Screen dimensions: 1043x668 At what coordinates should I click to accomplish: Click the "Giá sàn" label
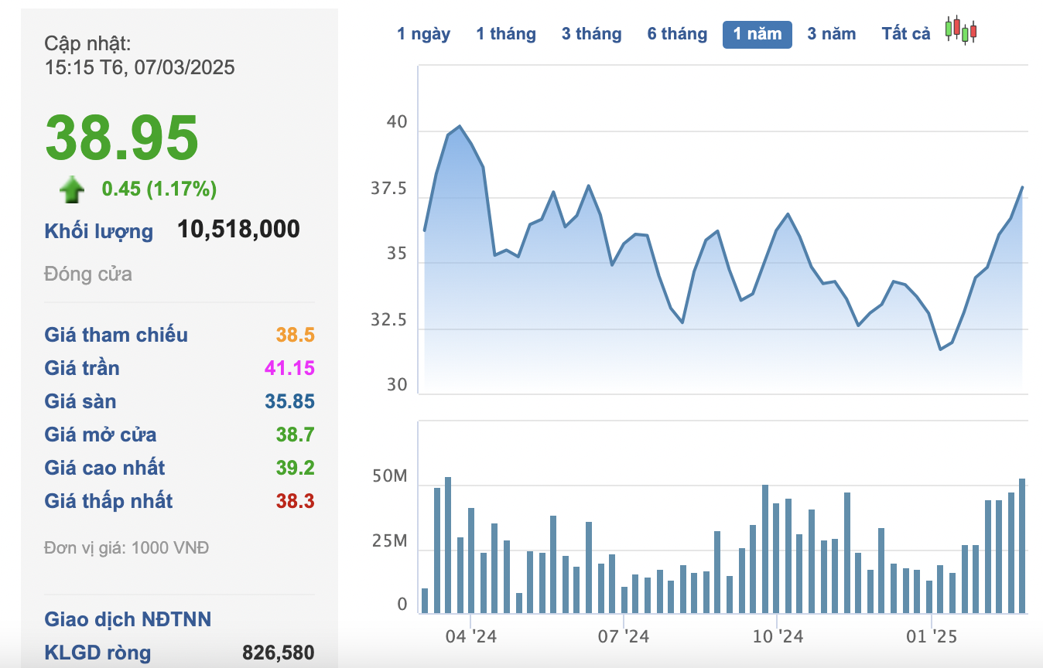click(x=80, y=401)
